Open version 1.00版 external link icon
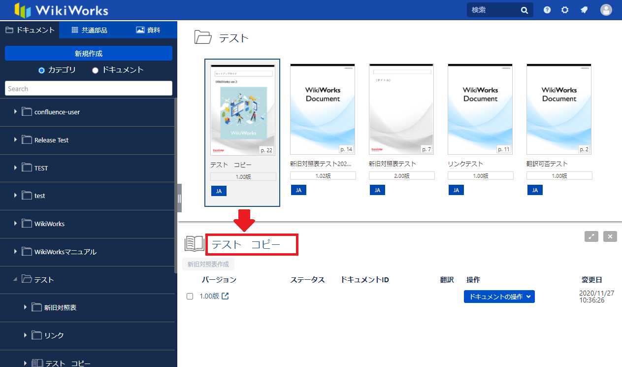The width and height of the screenshot is (622, 367). tap(225, 296)
